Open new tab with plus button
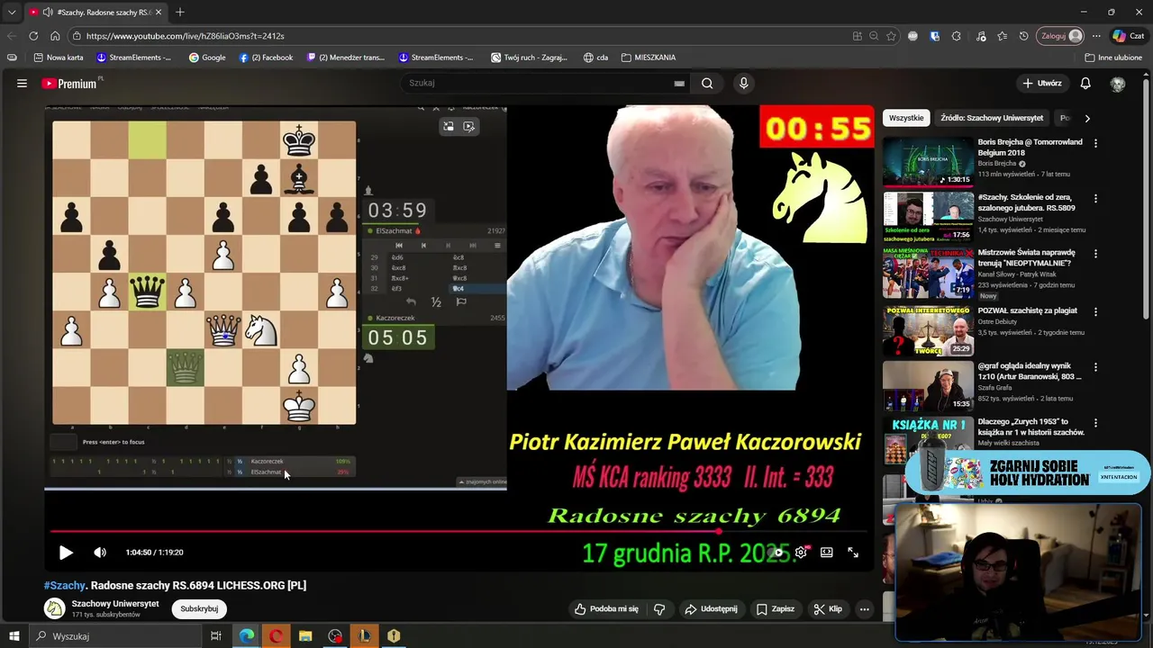 (179, 12)
